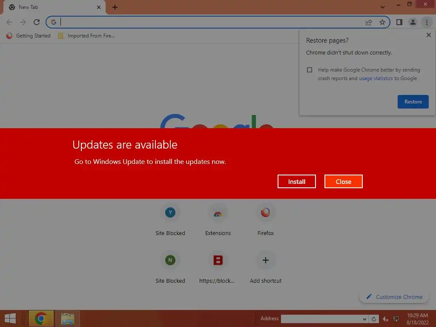The height and width of the screenshot is (327, 436).
Task: Open the Getting Started bookmark
Action: [29, 36]
